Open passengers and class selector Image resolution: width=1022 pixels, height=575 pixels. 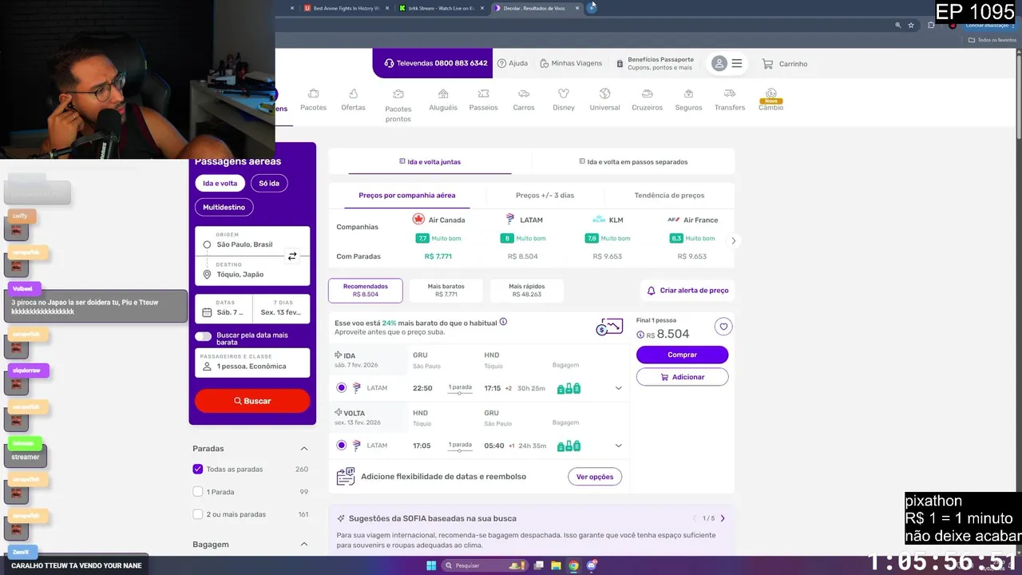click(x=252, y=363)
